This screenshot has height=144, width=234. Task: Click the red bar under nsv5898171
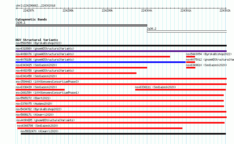(121, 117)
